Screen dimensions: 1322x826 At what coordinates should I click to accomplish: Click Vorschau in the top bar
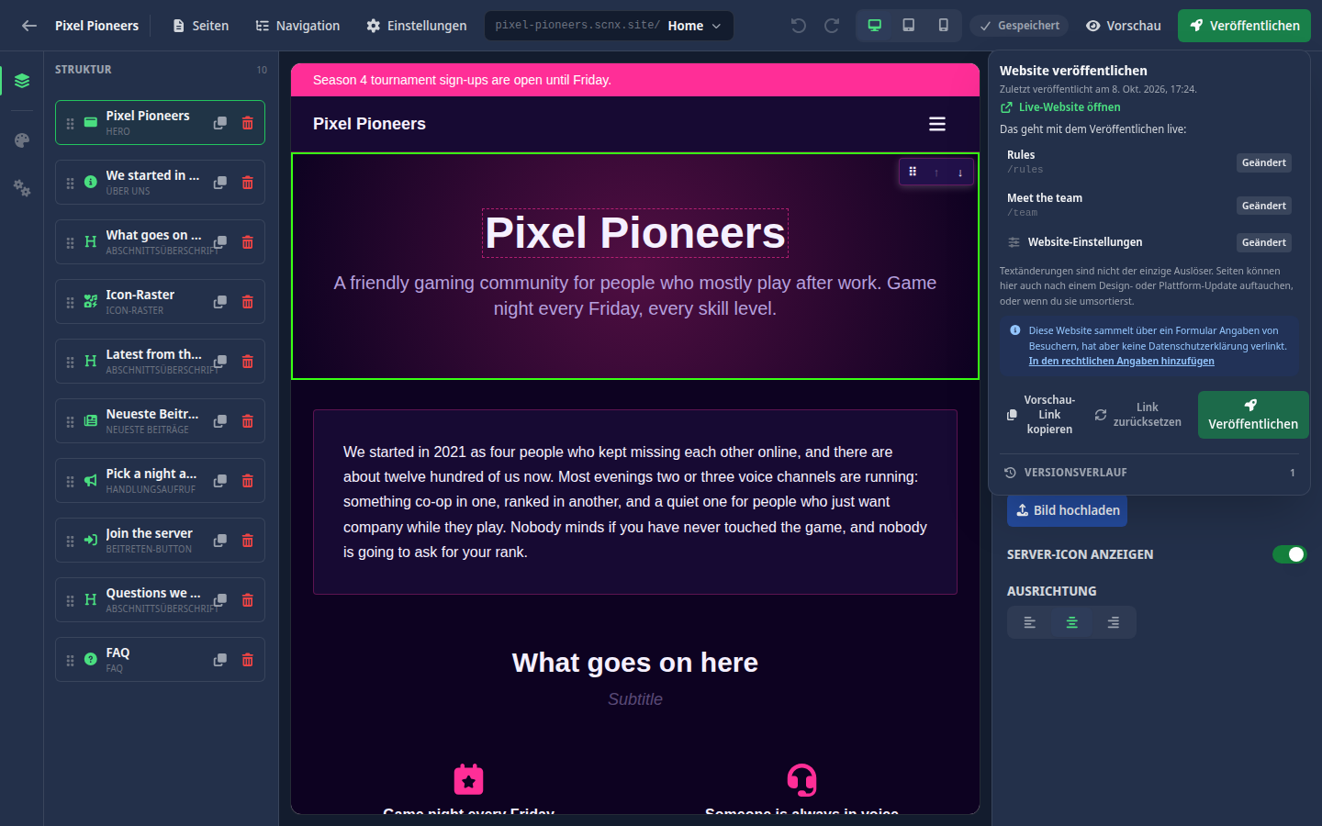coord(1124,26)
